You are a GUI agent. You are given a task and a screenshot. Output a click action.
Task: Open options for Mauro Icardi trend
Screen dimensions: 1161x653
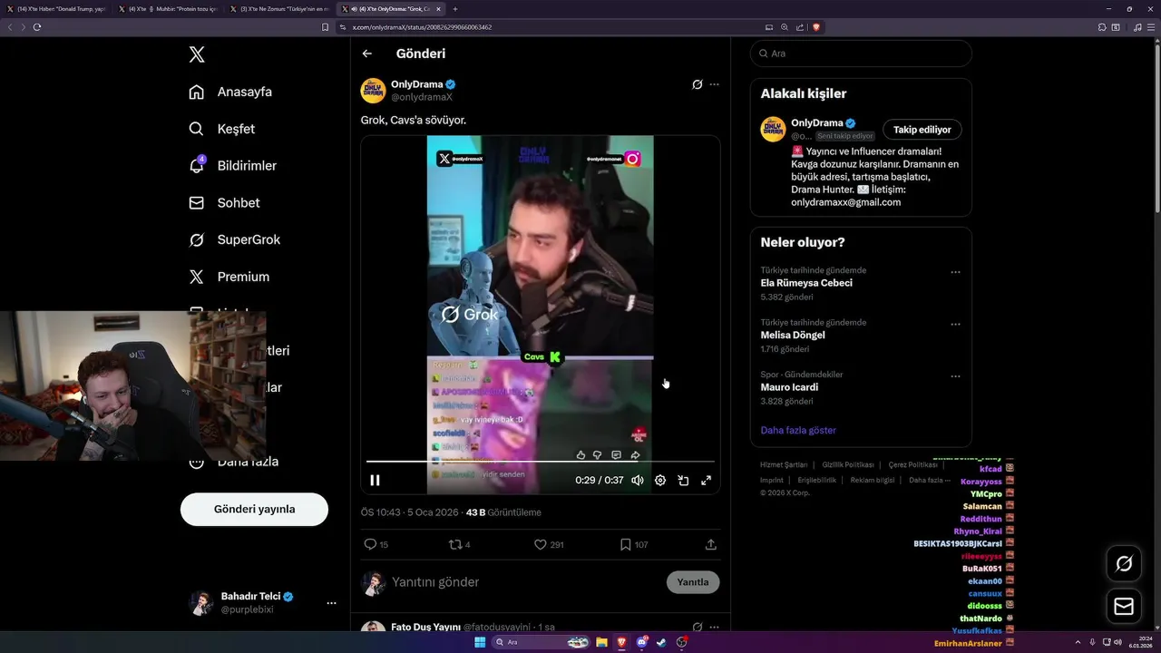955,376
